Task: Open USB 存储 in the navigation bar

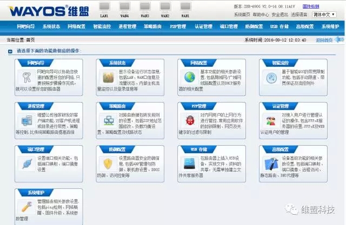Action: [280, 26]
